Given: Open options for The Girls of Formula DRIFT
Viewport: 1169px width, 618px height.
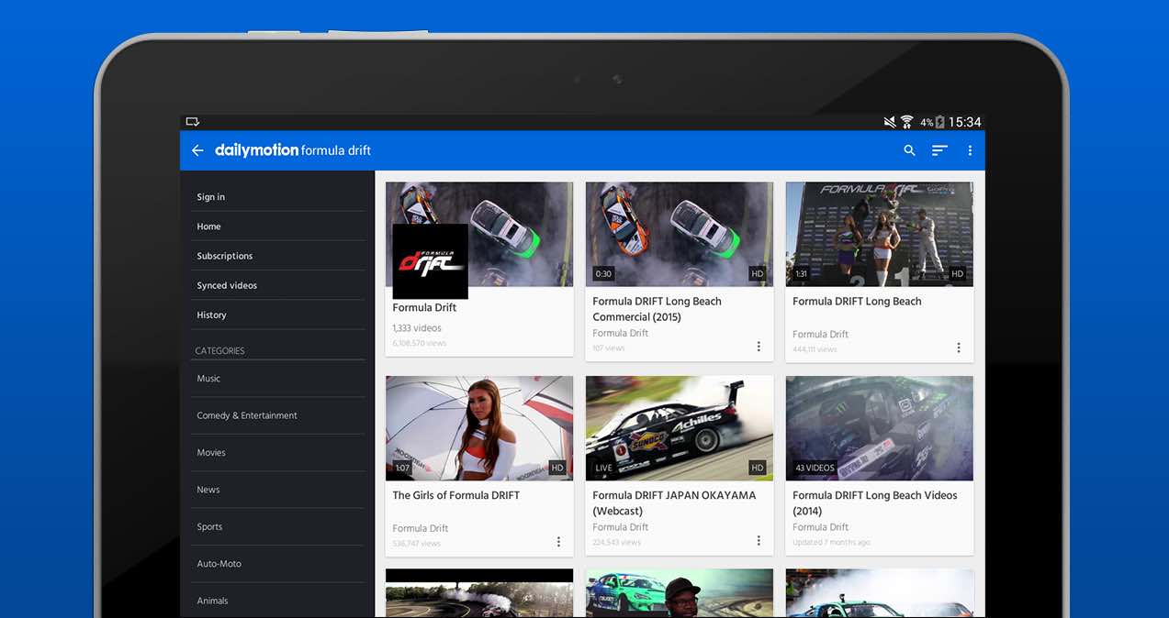Looking at the screenshot, I should (x=558, y=542).
